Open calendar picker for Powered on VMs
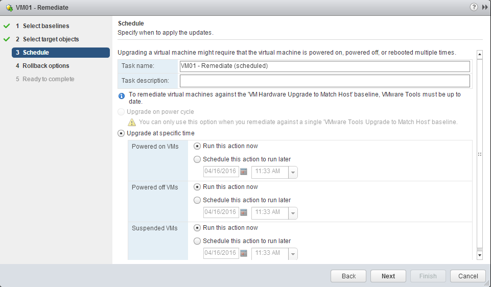 coord(244,172)
